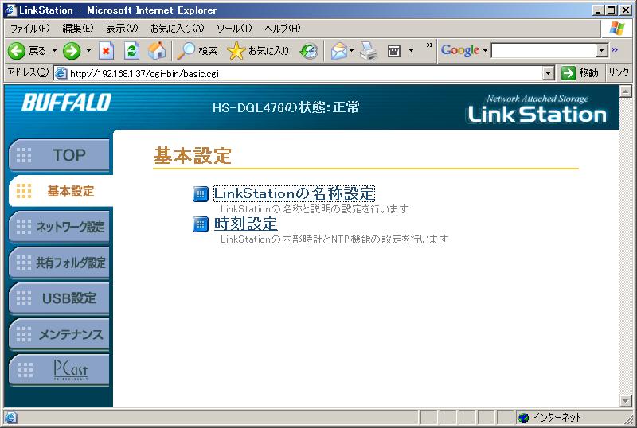Open the ファイル(F) menu
Screen dimensions: 637x428
pos(29,29)
